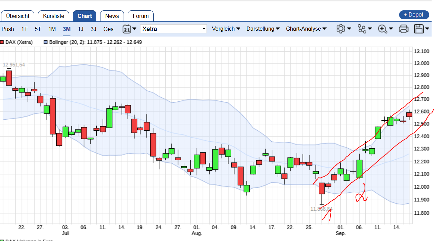Open the zoom magnifier menu
434x241 pixels.
tap(383, 29)
